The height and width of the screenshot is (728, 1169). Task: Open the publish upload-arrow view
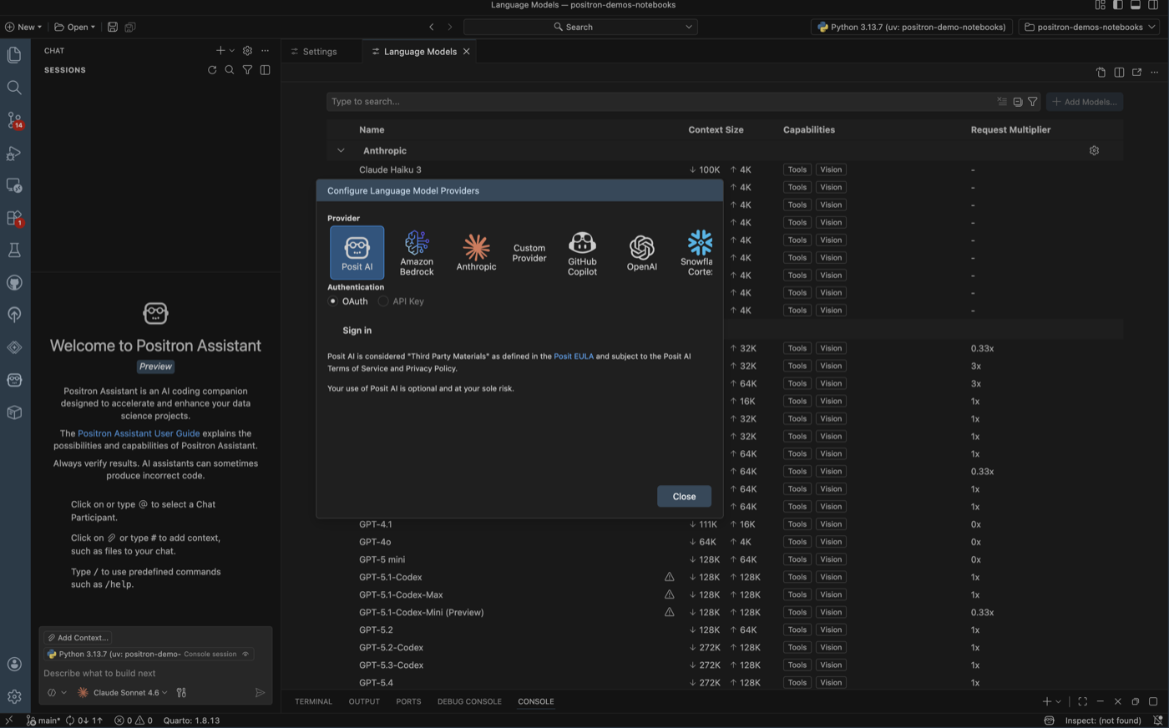pyautogui.click(x=14, y=315)
